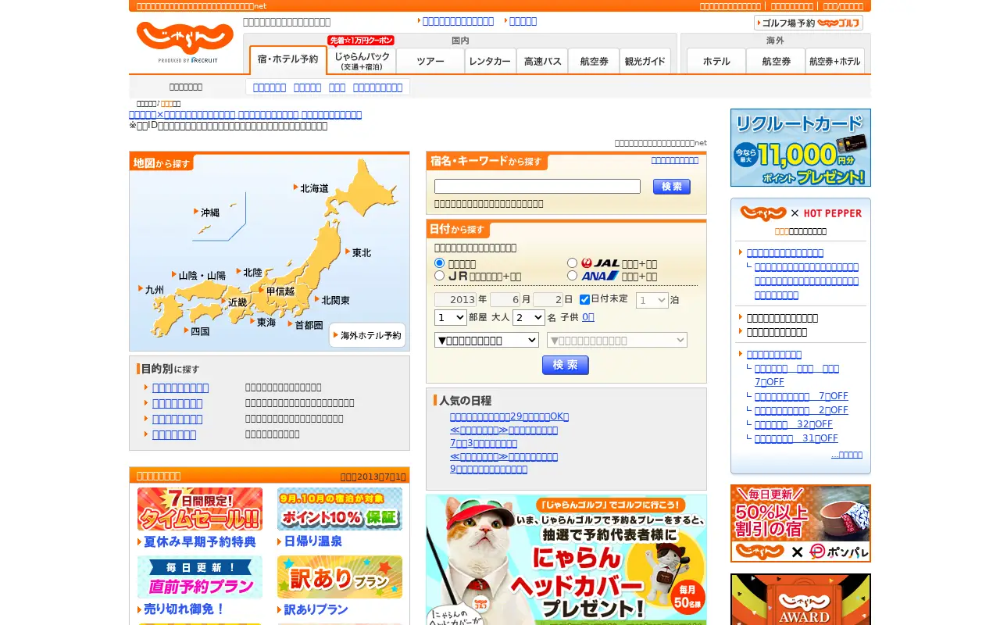
Task: Open the リクルートカード 11,000円 banner
Action: [x=801, y=148]
